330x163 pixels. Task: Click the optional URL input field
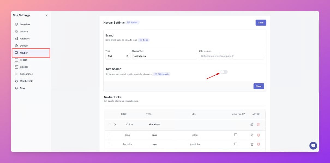(232, 56)
